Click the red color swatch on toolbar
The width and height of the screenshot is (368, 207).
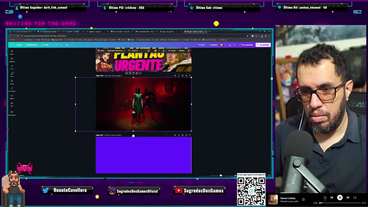[x=152, y=51]
